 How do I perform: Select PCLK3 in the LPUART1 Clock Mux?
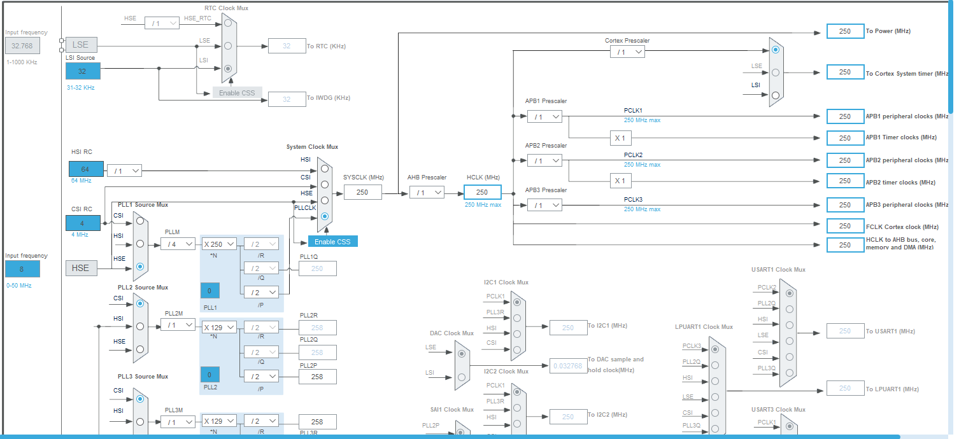click(x=714, y=348)
